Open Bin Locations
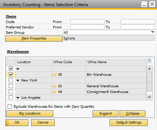The width and height of the screenshot is (157, 130). 30,113
